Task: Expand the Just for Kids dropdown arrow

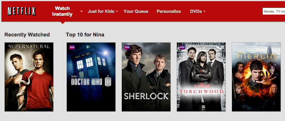Action: click(x=117, y=11)
